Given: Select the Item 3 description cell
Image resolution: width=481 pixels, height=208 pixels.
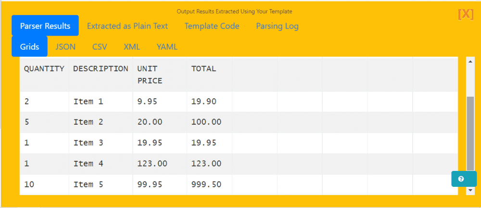Looking at the screenshot, I should click(89, 143).
